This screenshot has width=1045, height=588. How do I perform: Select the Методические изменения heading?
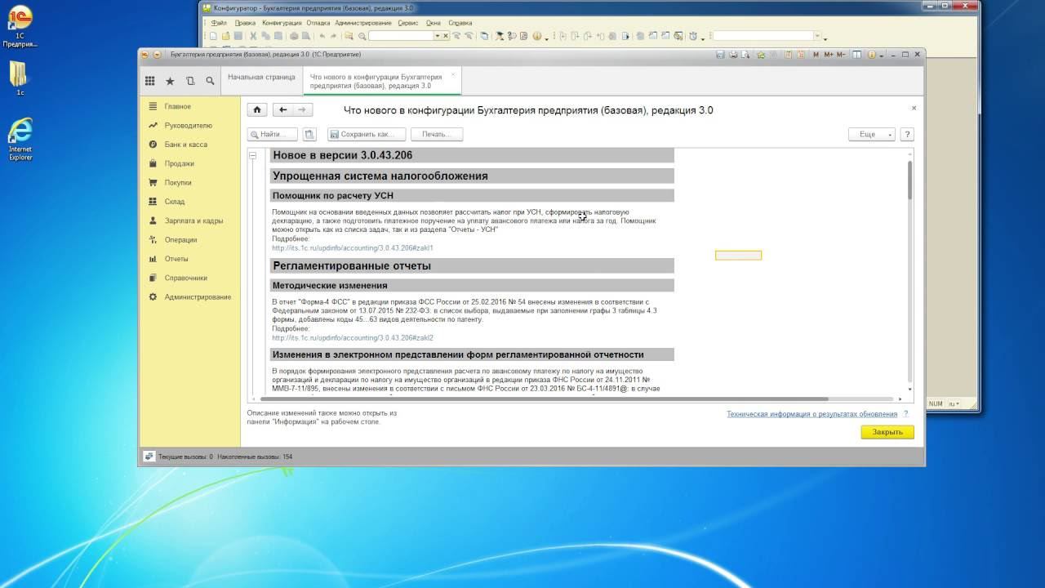(330, 286)
